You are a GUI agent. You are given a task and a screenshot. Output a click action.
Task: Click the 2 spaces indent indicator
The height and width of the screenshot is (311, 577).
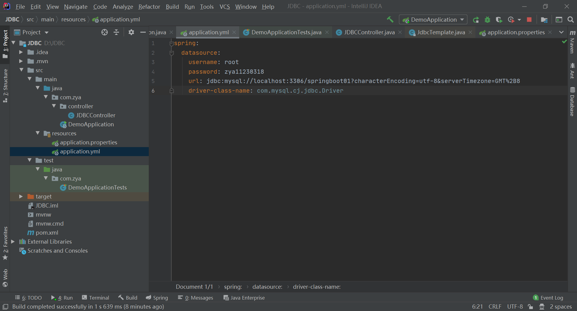tap(561, 306)
